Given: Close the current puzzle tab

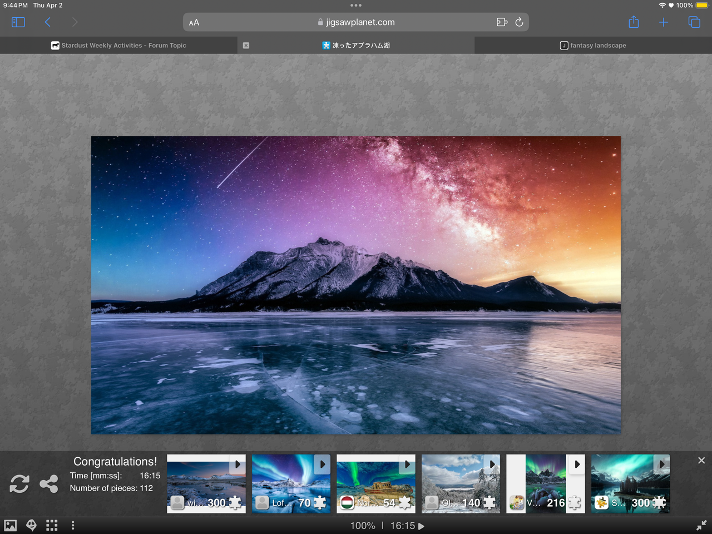Looking at the screenshot, I should tap(246, 46).
